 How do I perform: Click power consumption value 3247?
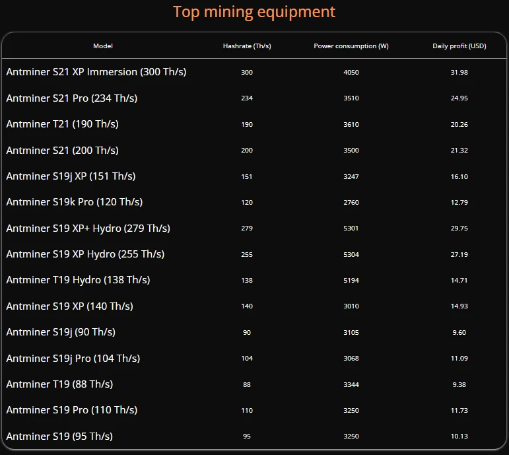click(351, 177)
